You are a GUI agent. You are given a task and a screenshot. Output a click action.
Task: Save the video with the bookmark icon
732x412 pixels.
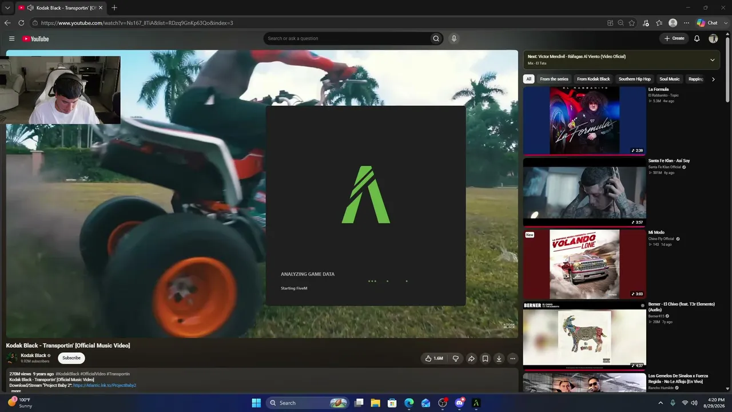[485, 359]
